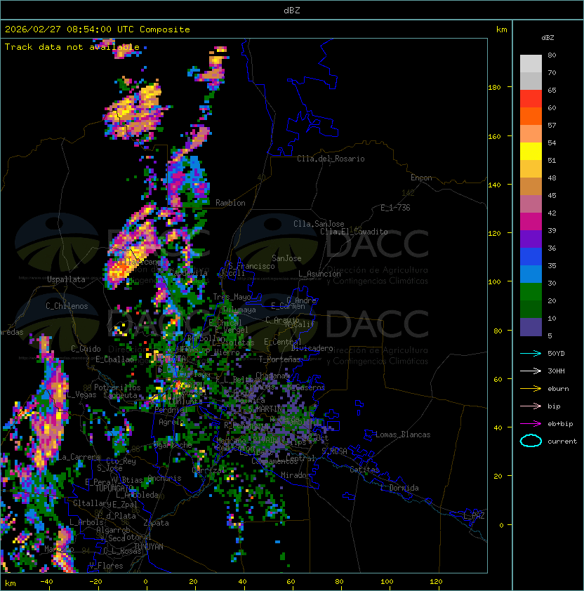This screenshot has height=591, width=584.
Task: Click the 'L_Dormida' map label
Action: pos(399,488)
